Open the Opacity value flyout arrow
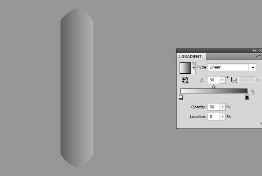Image resolution: width=262 pixels, height=176 pixels. tap(222, 107)
